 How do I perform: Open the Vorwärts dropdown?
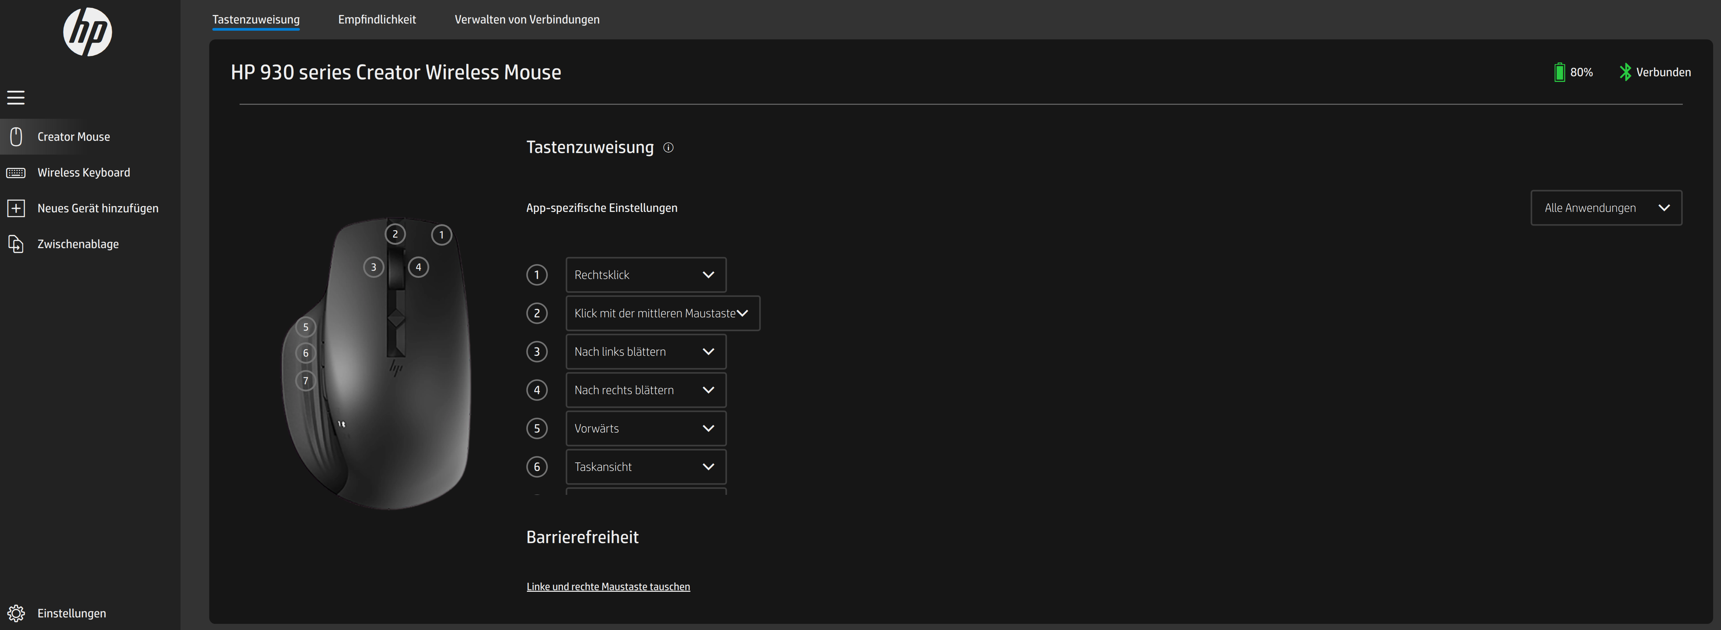coord(646,428)
